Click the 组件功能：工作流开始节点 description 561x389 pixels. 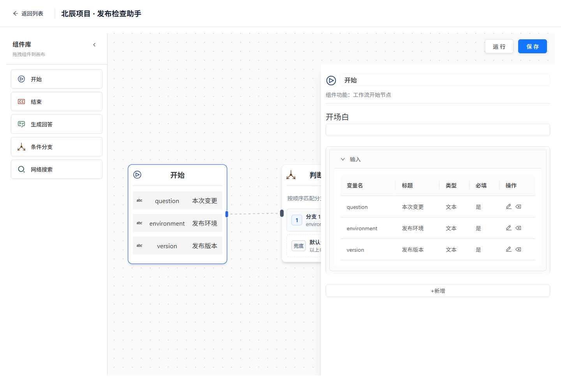point(358,95)
